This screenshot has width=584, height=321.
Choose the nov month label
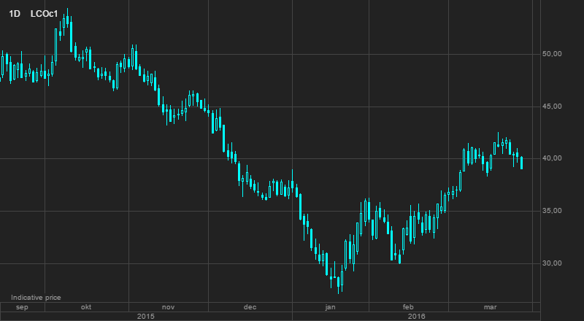click(x=169, y=307)
